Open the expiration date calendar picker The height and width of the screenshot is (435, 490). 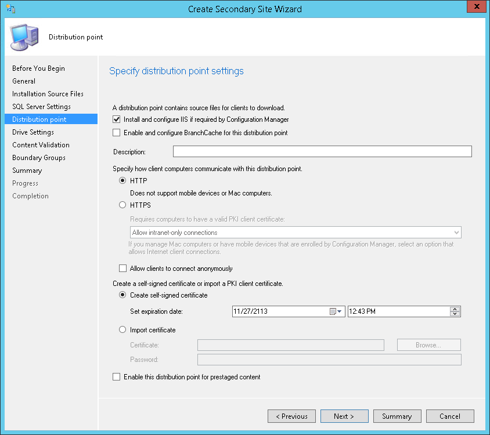(x=336, y=311)
